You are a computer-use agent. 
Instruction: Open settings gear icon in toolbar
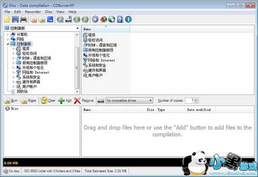click(95, 19)
